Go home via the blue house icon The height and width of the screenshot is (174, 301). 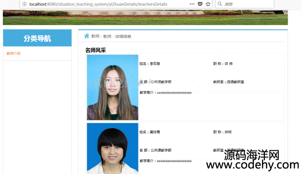pyautogui.click(x=87, y=36)
